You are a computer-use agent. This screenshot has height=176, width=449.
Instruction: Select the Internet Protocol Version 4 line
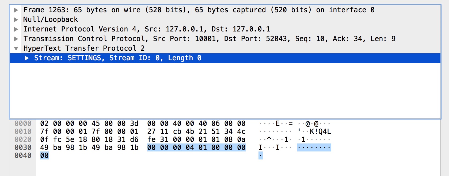pos(147,29)
